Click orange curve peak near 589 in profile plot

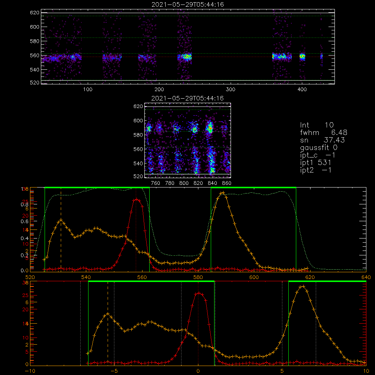(x=223, y=192)
